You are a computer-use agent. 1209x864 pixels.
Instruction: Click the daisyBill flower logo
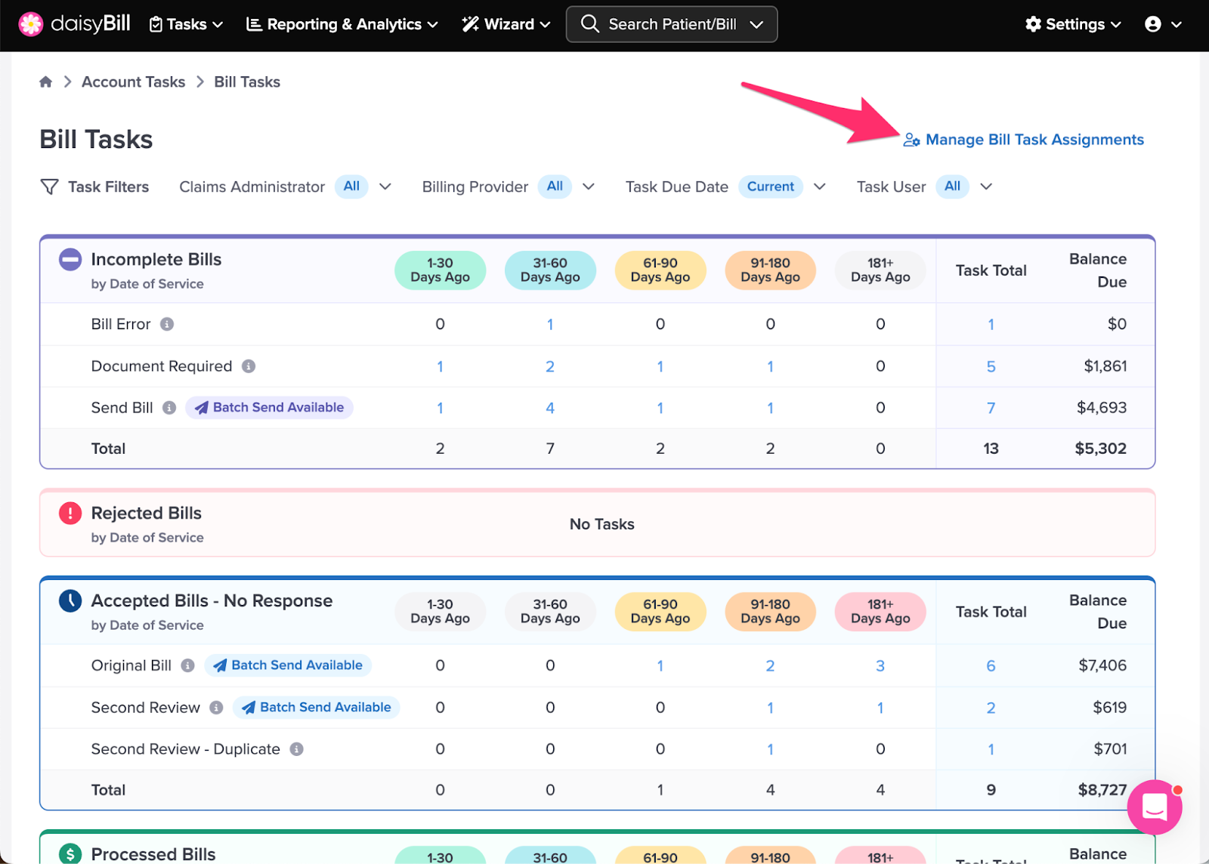tap(31, 24)
